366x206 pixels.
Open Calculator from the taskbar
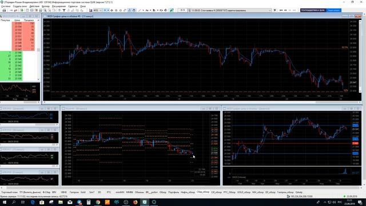pos(89,202)
